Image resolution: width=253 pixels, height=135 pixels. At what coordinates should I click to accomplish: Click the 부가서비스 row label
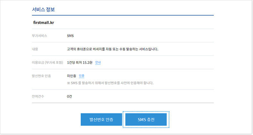(39, 36)
